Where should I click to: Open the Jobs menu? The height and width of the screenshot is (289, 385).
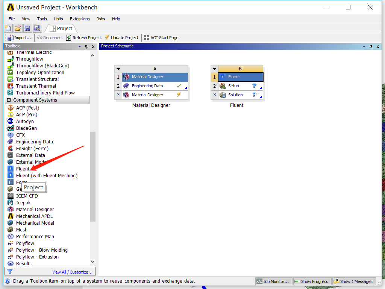[101, 19]
